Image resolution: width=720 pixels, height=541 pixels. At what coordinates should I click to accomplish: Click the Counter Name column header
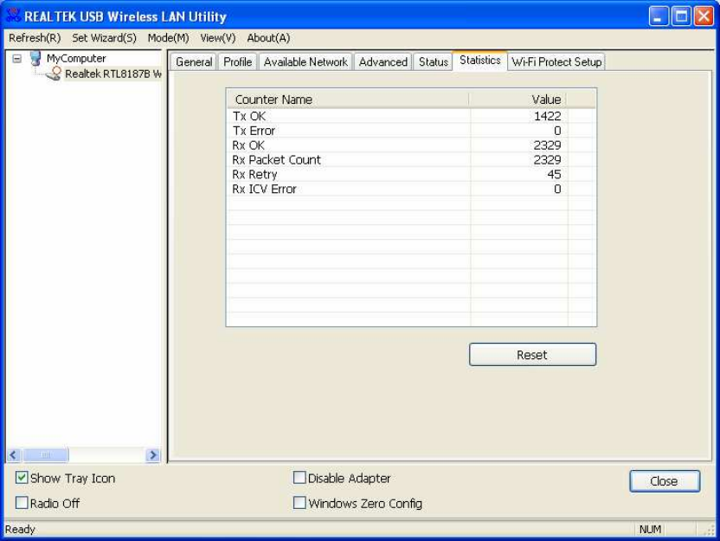[x=348, y=100]
